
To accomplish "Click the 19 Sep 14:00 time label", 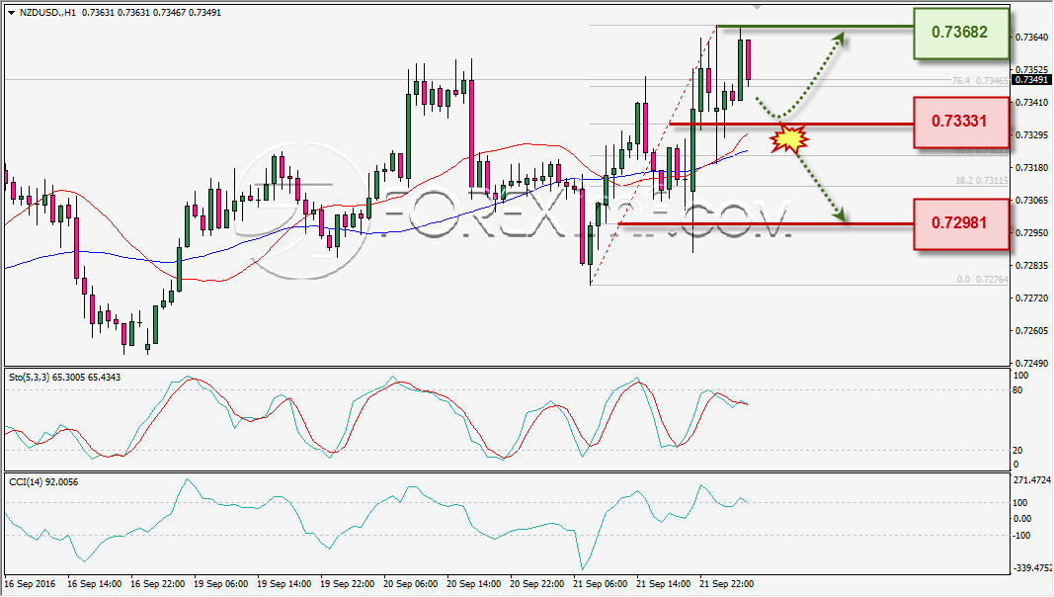I will (284, 583).
